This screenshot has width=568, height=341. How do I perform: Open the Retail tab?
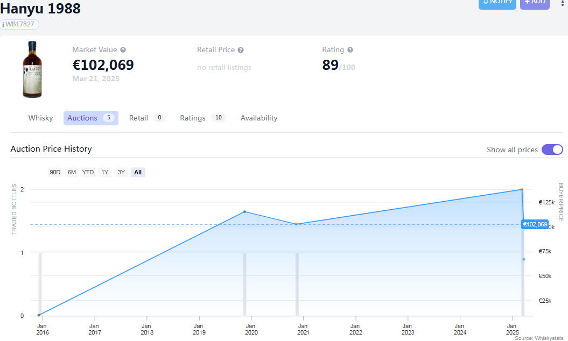click(138, 118)
